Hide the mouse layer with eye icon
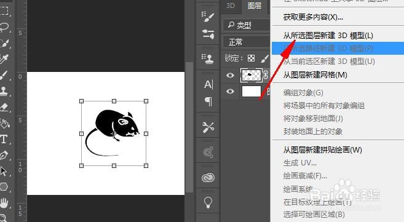 pos(230,75)
